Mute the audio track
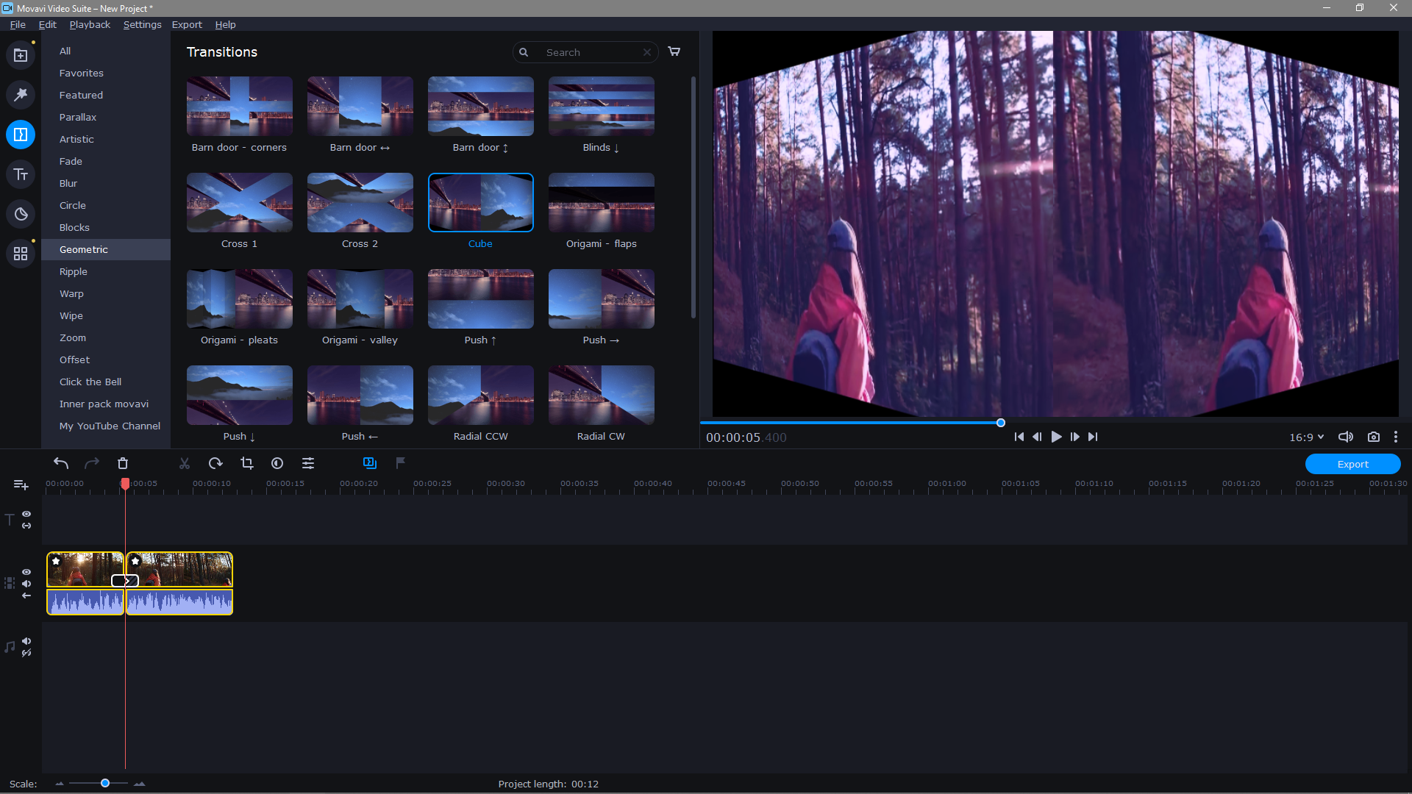The height and width of the screenshot is (794, 1412). pyautogui.click(x=26, y=641)
